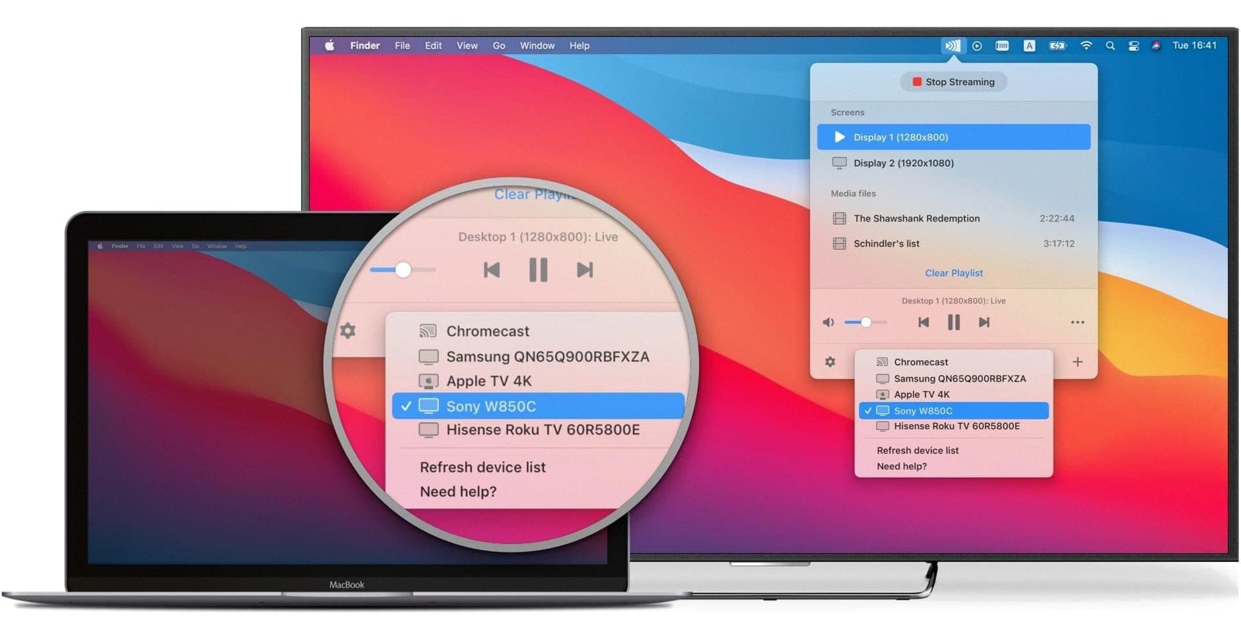Image resolution: width=1241 pixels, height=633 pixels.
Task: Choose checked Sony W850C in TV device menu
Action: point(953,411)
